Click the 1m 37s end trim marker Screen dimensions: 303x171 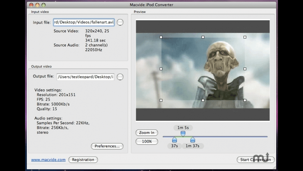[193, 140]
